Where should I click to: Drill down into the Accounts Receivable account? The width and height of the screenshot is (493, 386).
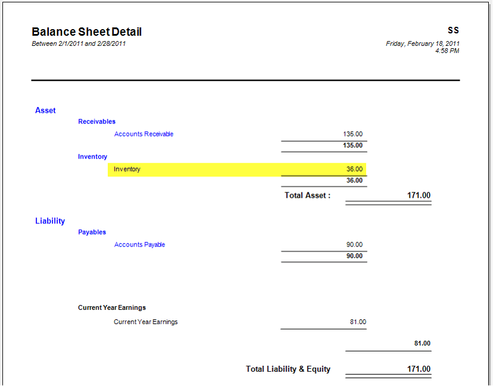(144, 134)
